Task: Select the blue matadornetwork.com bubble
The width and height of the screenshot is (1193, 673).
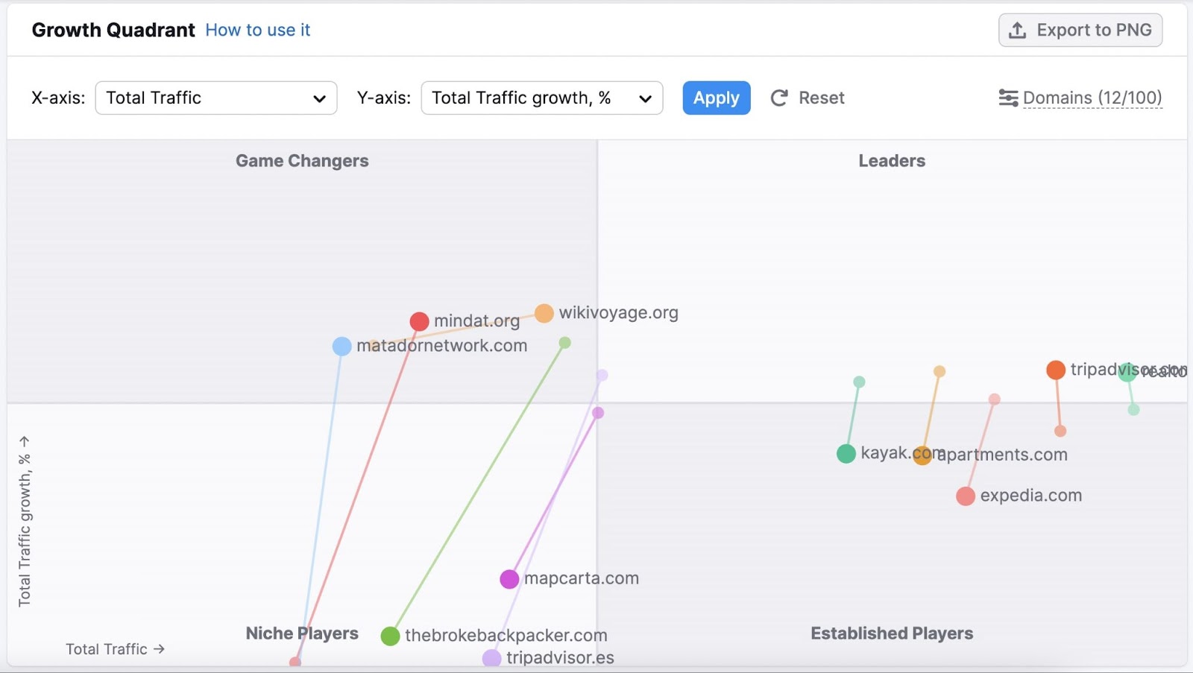Action: (341, 346)
